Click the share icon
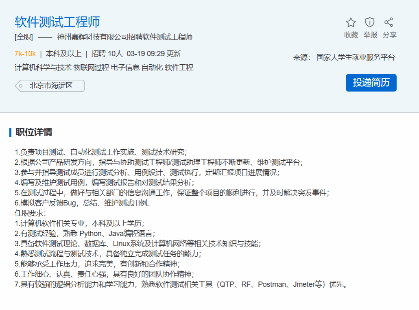This screenshot has height=310, width=419. coord(389,22)
